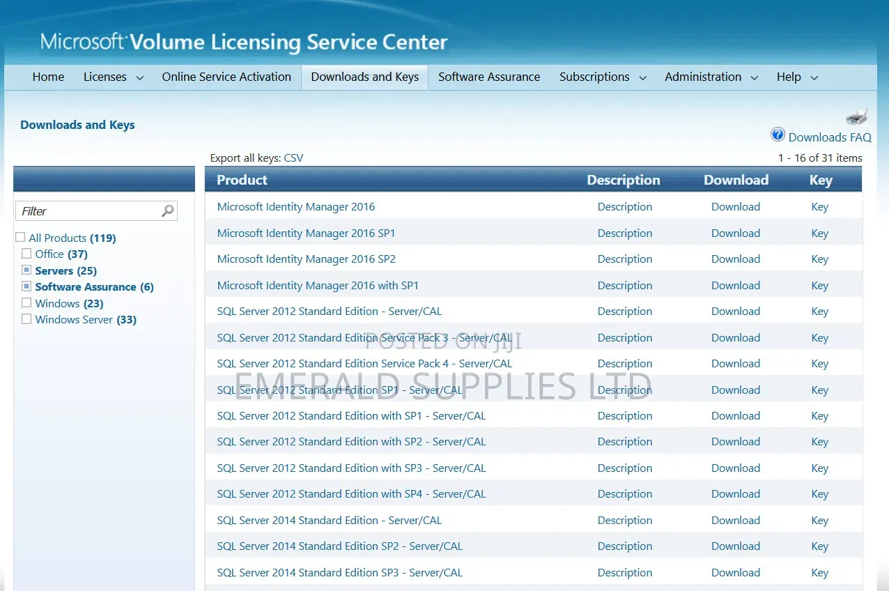Click Download for Identity Manager 2016

[x=736, y=206]
